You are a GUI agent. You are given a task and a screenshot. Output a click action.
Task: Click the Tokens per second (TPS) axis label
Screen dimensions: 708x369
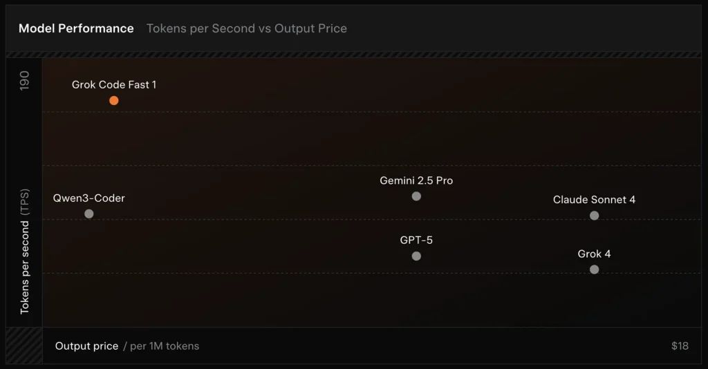coord(25,252)
